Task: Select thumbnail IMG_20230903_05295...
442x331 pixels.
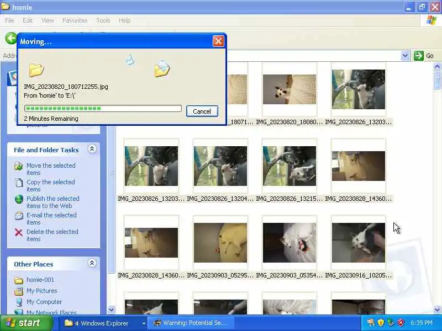Action: click(x=220, y=243)
